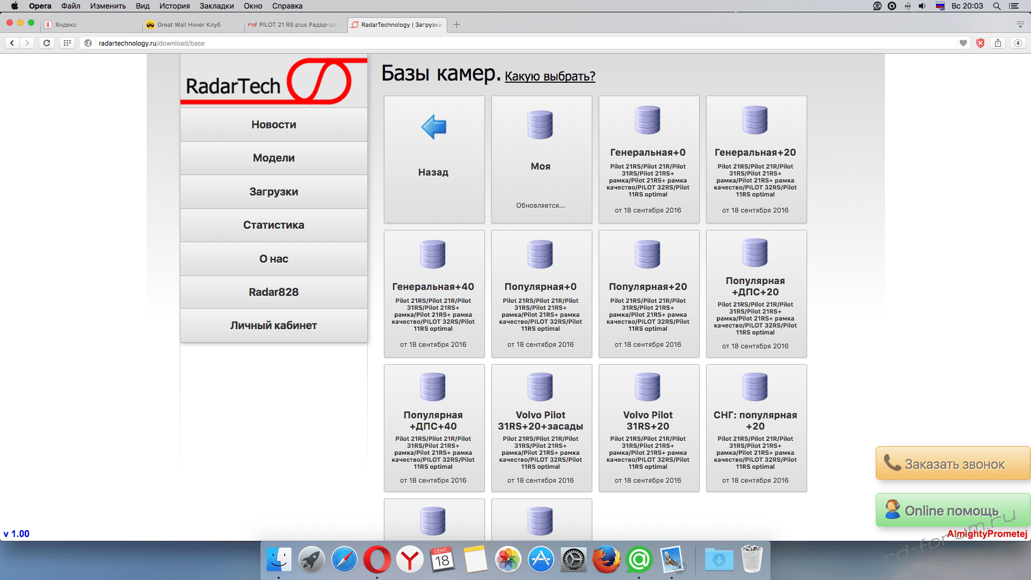
Task: Click the Популярная+20 database icon
Action: coord(648,254)
